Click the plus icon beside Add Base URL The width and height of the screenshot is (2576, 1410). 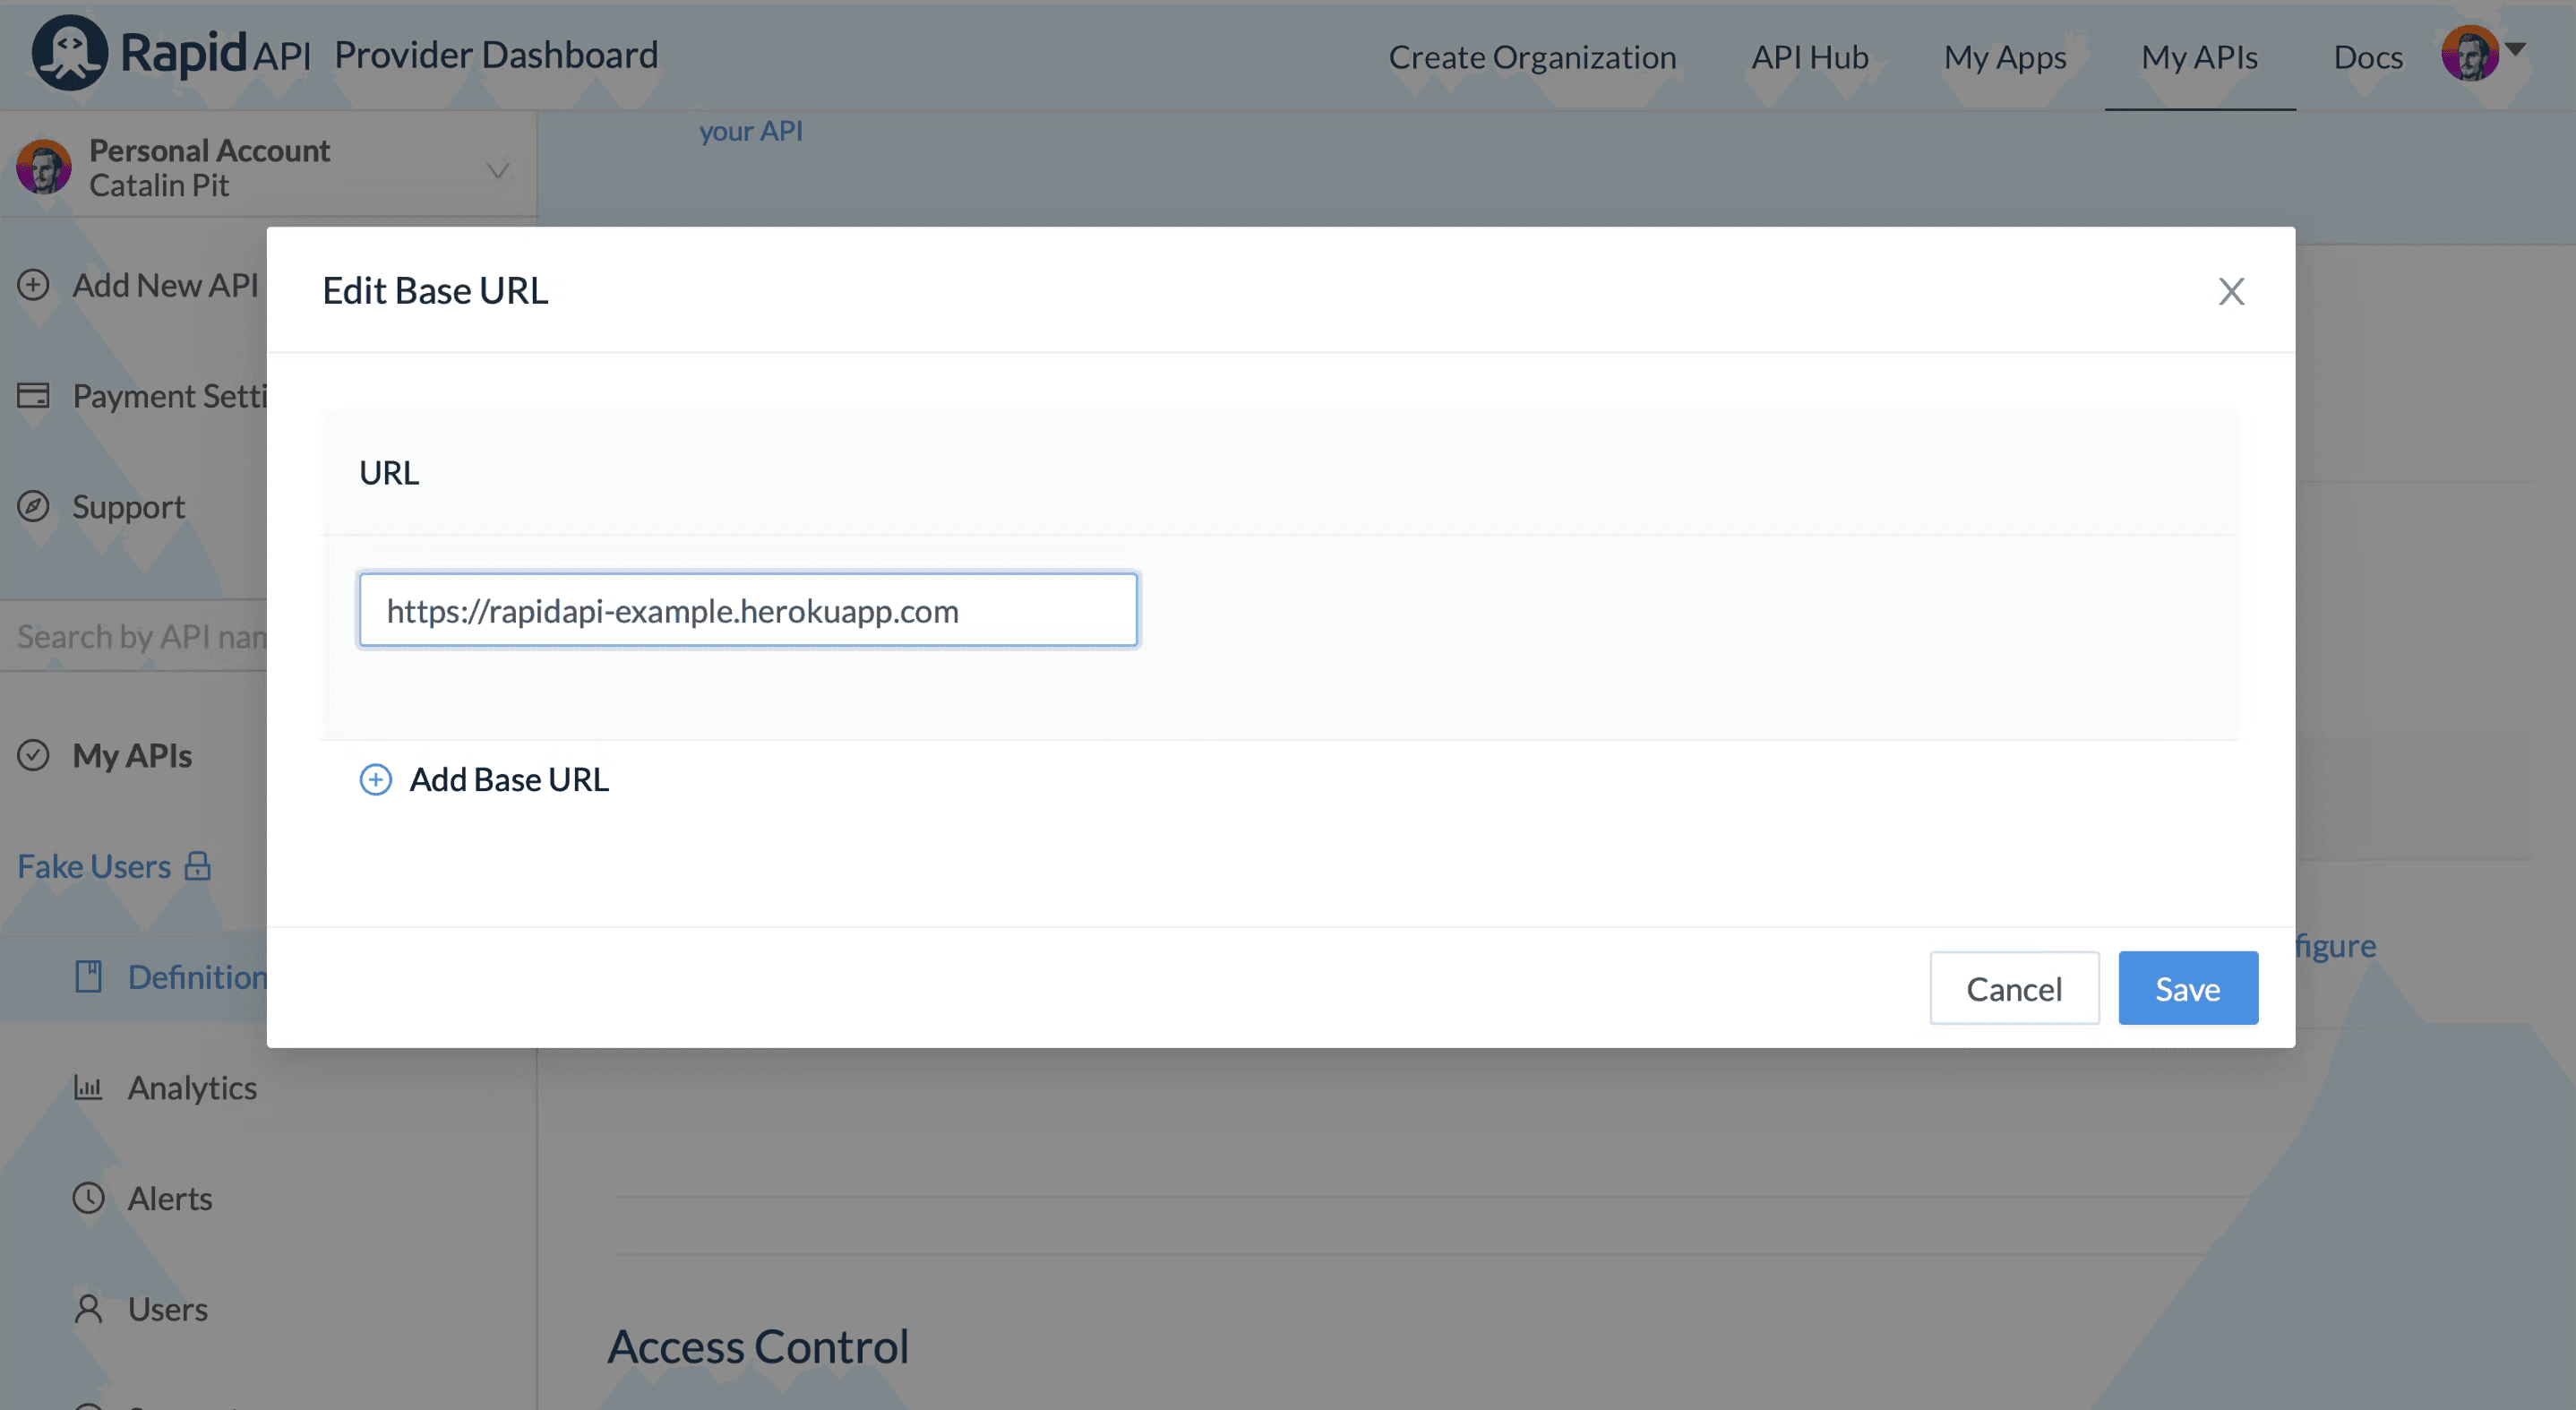(x=375, y=780)
